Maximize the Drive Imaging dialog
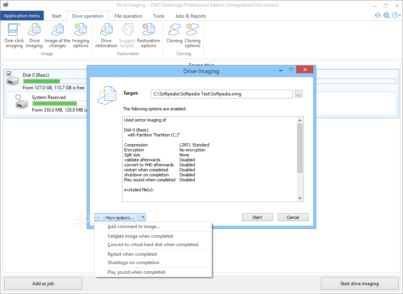Screen dimensions: 403x294 [x=291, y=69]
